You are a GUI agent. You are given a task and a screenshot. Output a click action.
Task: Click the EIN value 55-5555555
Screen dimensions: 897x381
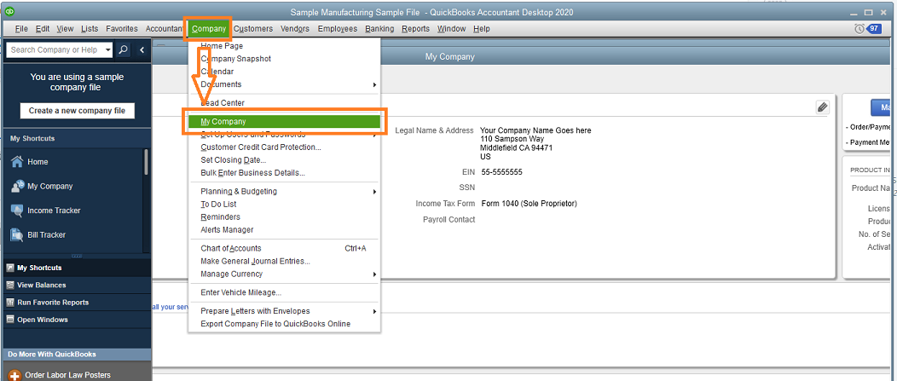(501, 171)
